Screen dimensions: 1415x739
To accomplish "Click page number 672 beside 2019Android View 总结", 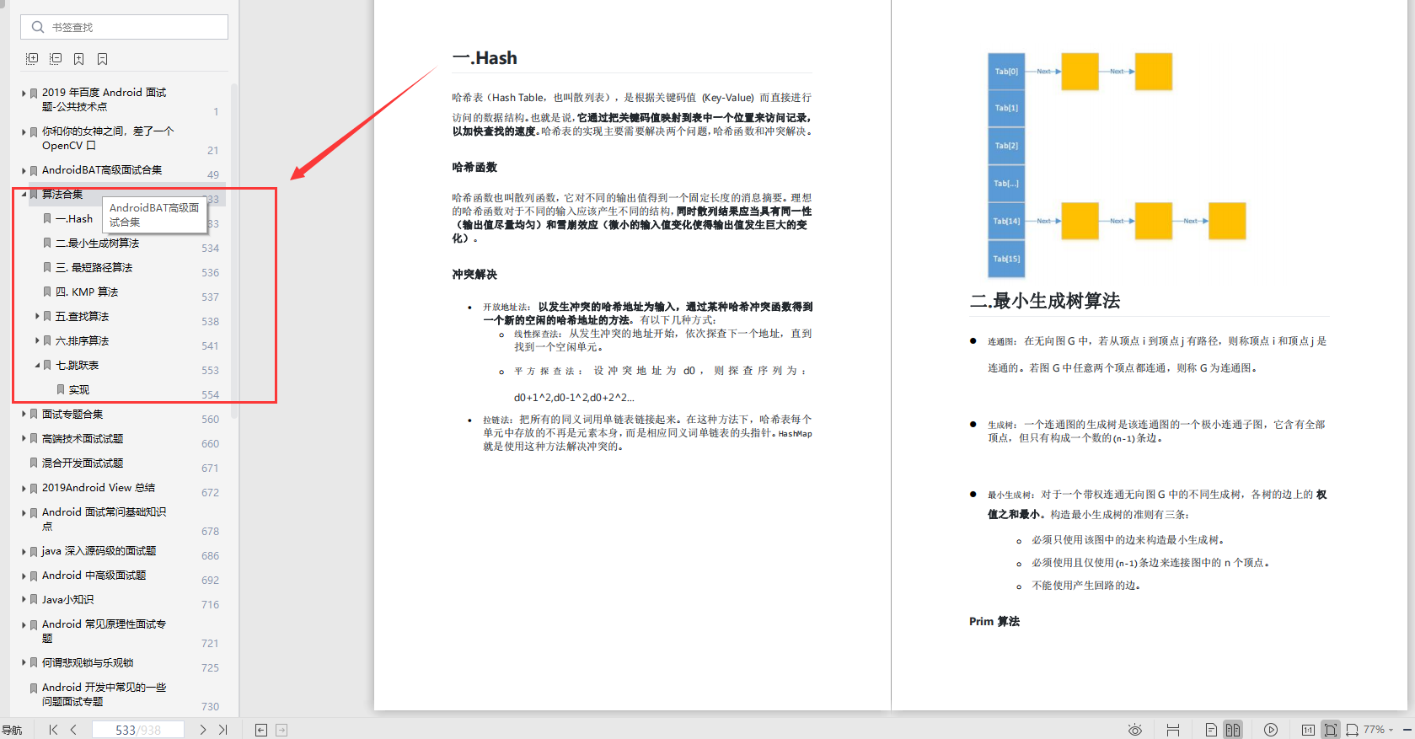I will (210, 493).
